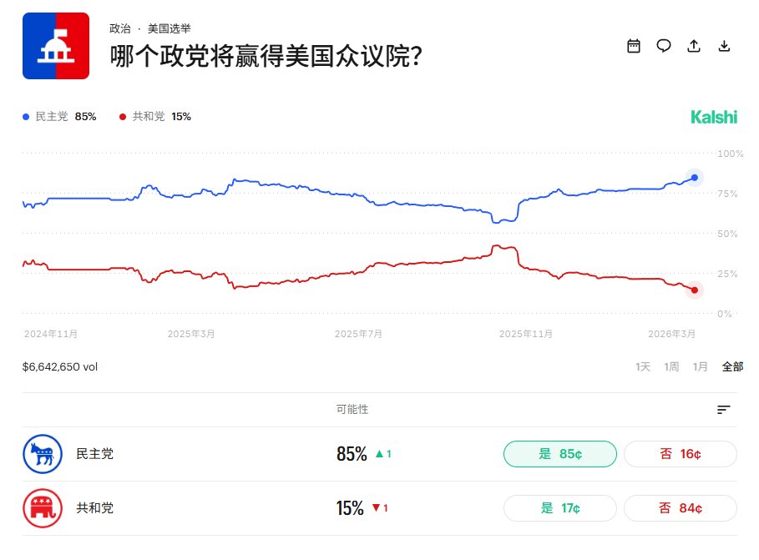
Task: Buy 是 17¢ for 共和党
Action: (x=559, y=507)
